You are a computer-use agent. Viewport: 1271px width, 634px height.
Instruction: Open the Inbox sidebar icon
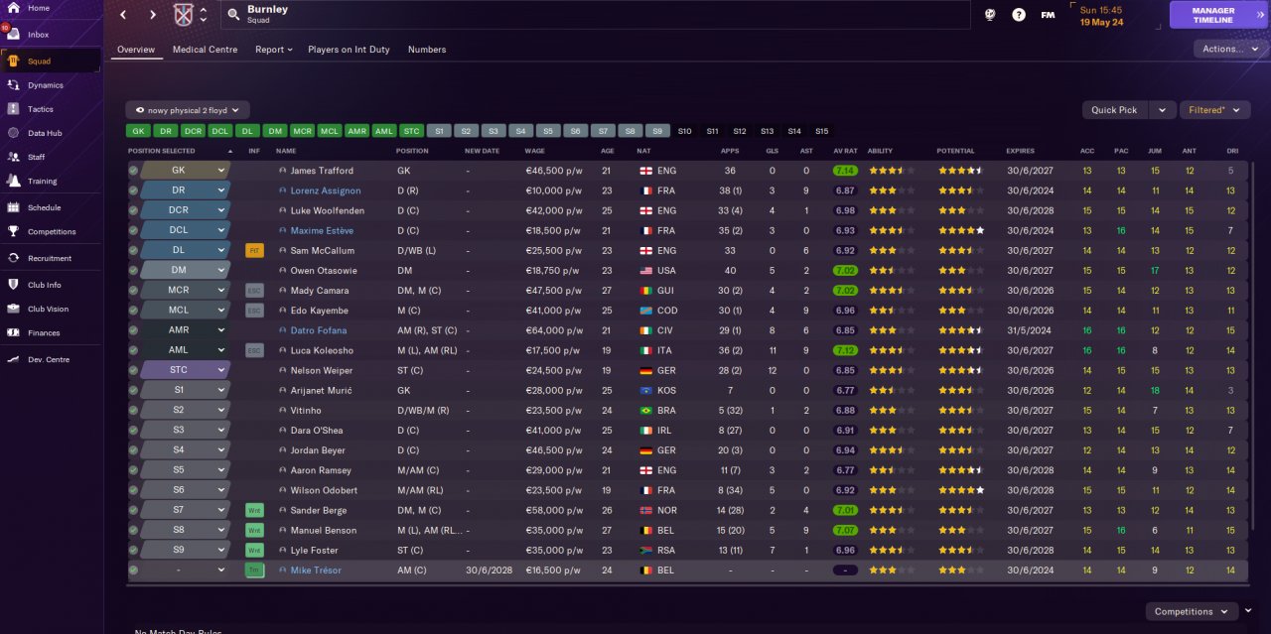(13, 35)
